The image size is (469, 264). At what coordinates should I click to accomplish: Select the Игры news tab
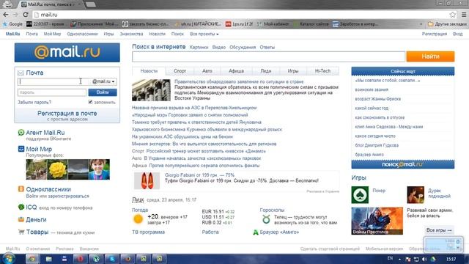[x=293, y=71]
